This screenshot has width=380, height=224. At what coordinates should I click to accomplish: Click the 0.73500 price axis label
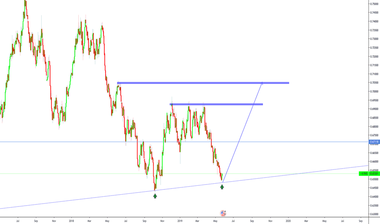click(x=375, y=30)
